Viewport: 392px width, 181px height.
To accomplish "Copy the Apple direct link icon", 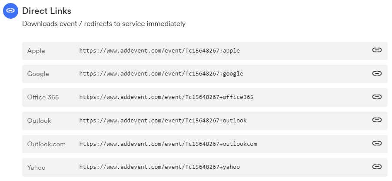I will pos(377,50).
